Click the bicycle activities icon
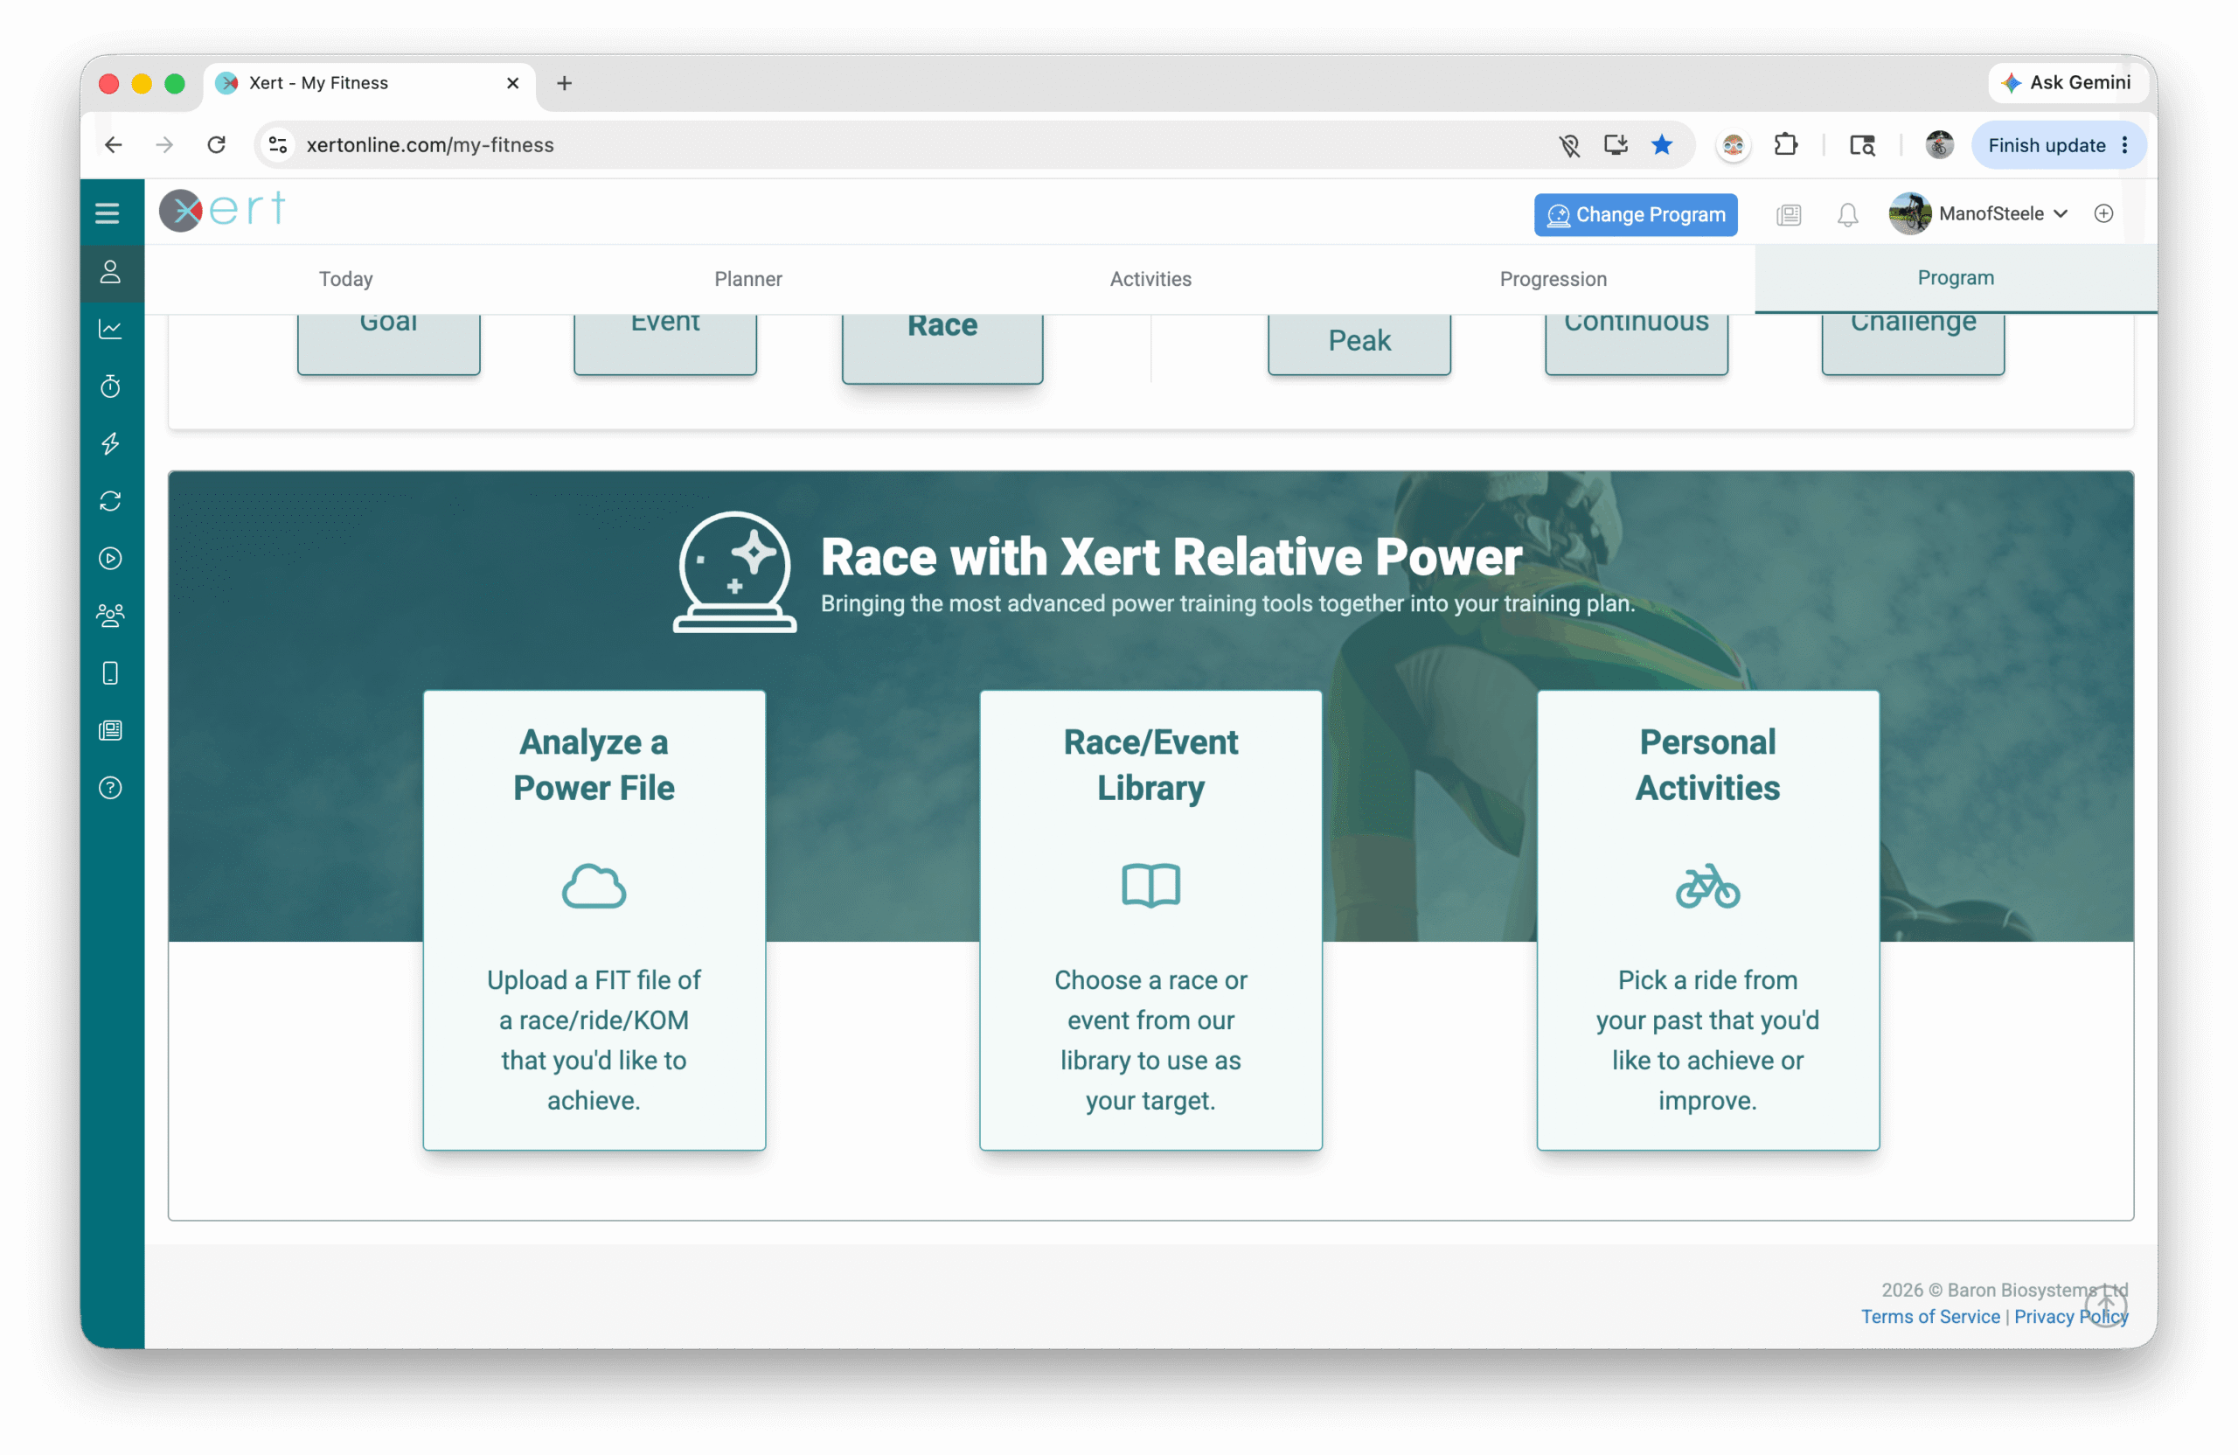The width and height of the screenshot is (2238, 1455). pos(1706,885)
